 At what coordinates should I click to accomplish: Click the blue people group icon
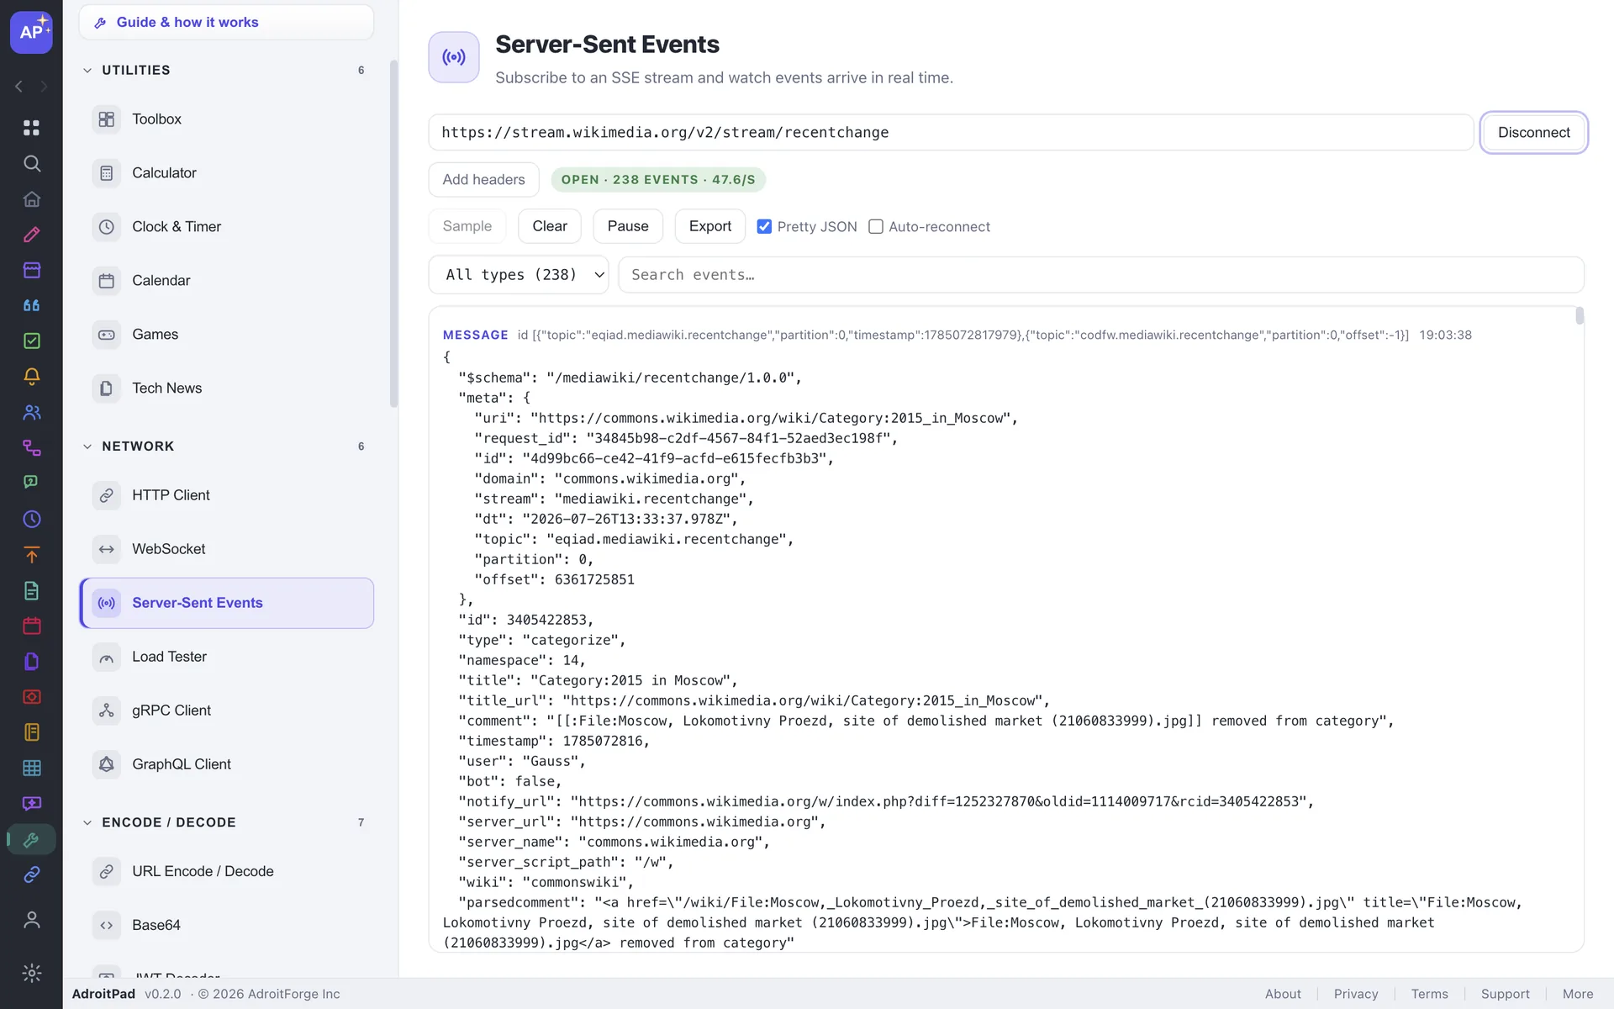click(31, 412)
